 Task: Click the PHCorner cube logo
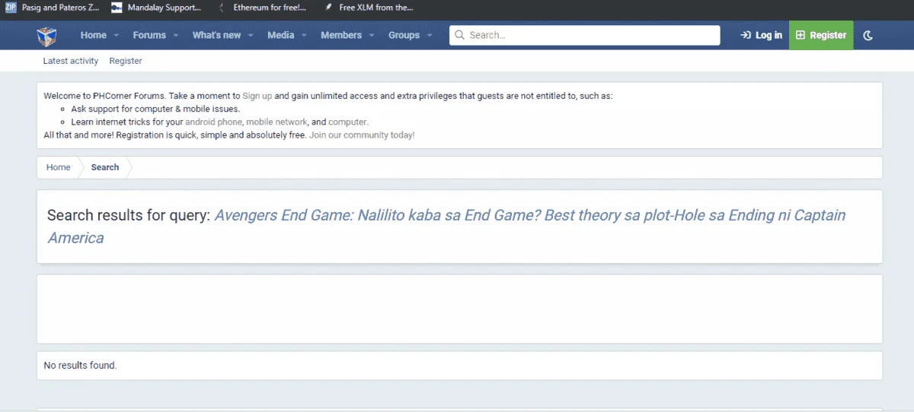(47, 36)
